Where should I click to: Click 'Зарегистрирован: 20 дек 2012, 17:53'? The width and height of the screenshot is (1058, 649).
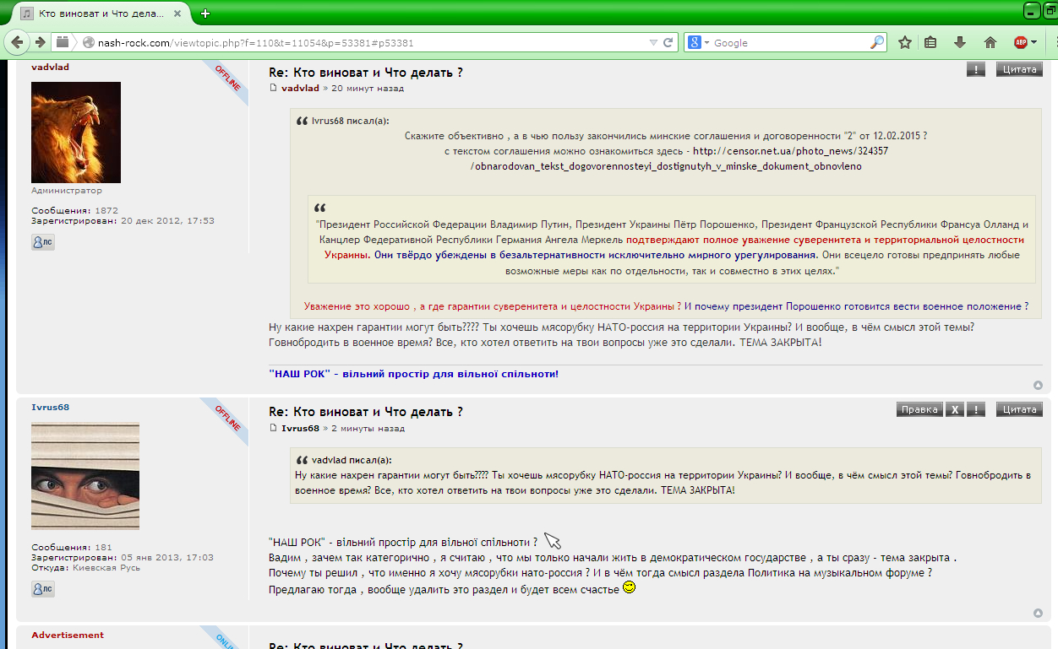(x=123, y=220)
